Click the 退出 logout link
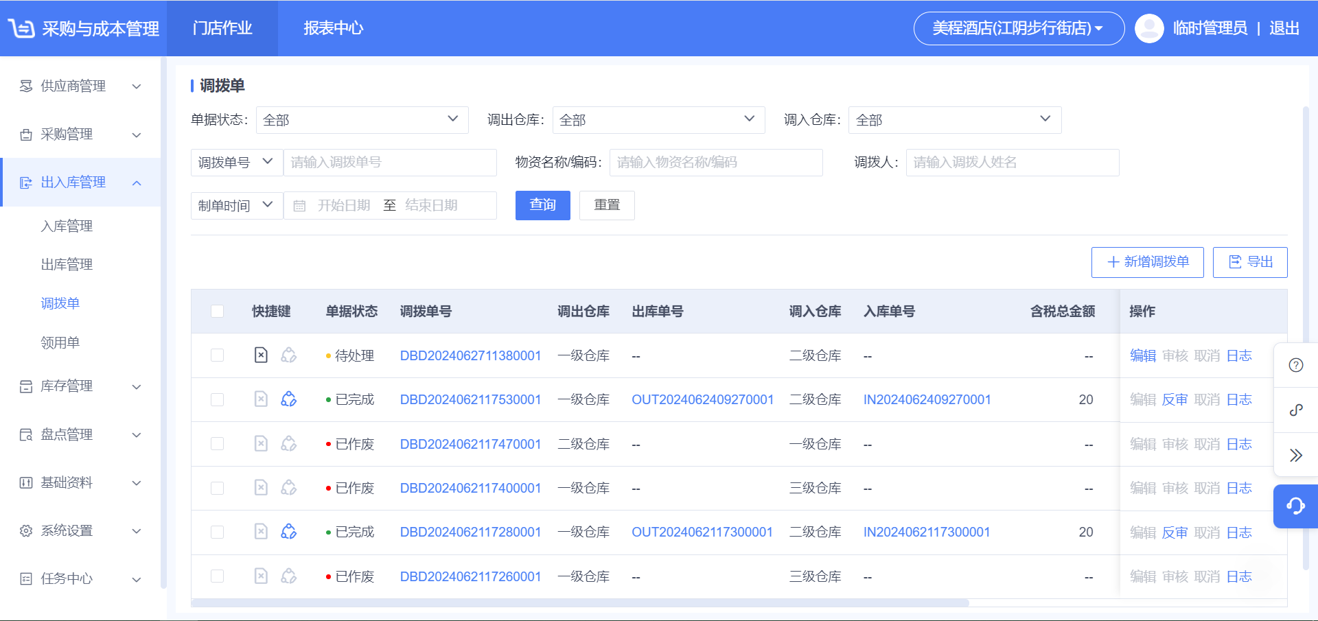 1284,28
